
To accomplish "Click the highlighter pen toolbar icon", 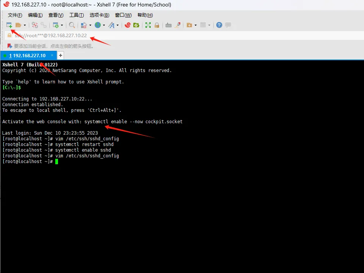I will pyautogui.click(x=178, y=25).
